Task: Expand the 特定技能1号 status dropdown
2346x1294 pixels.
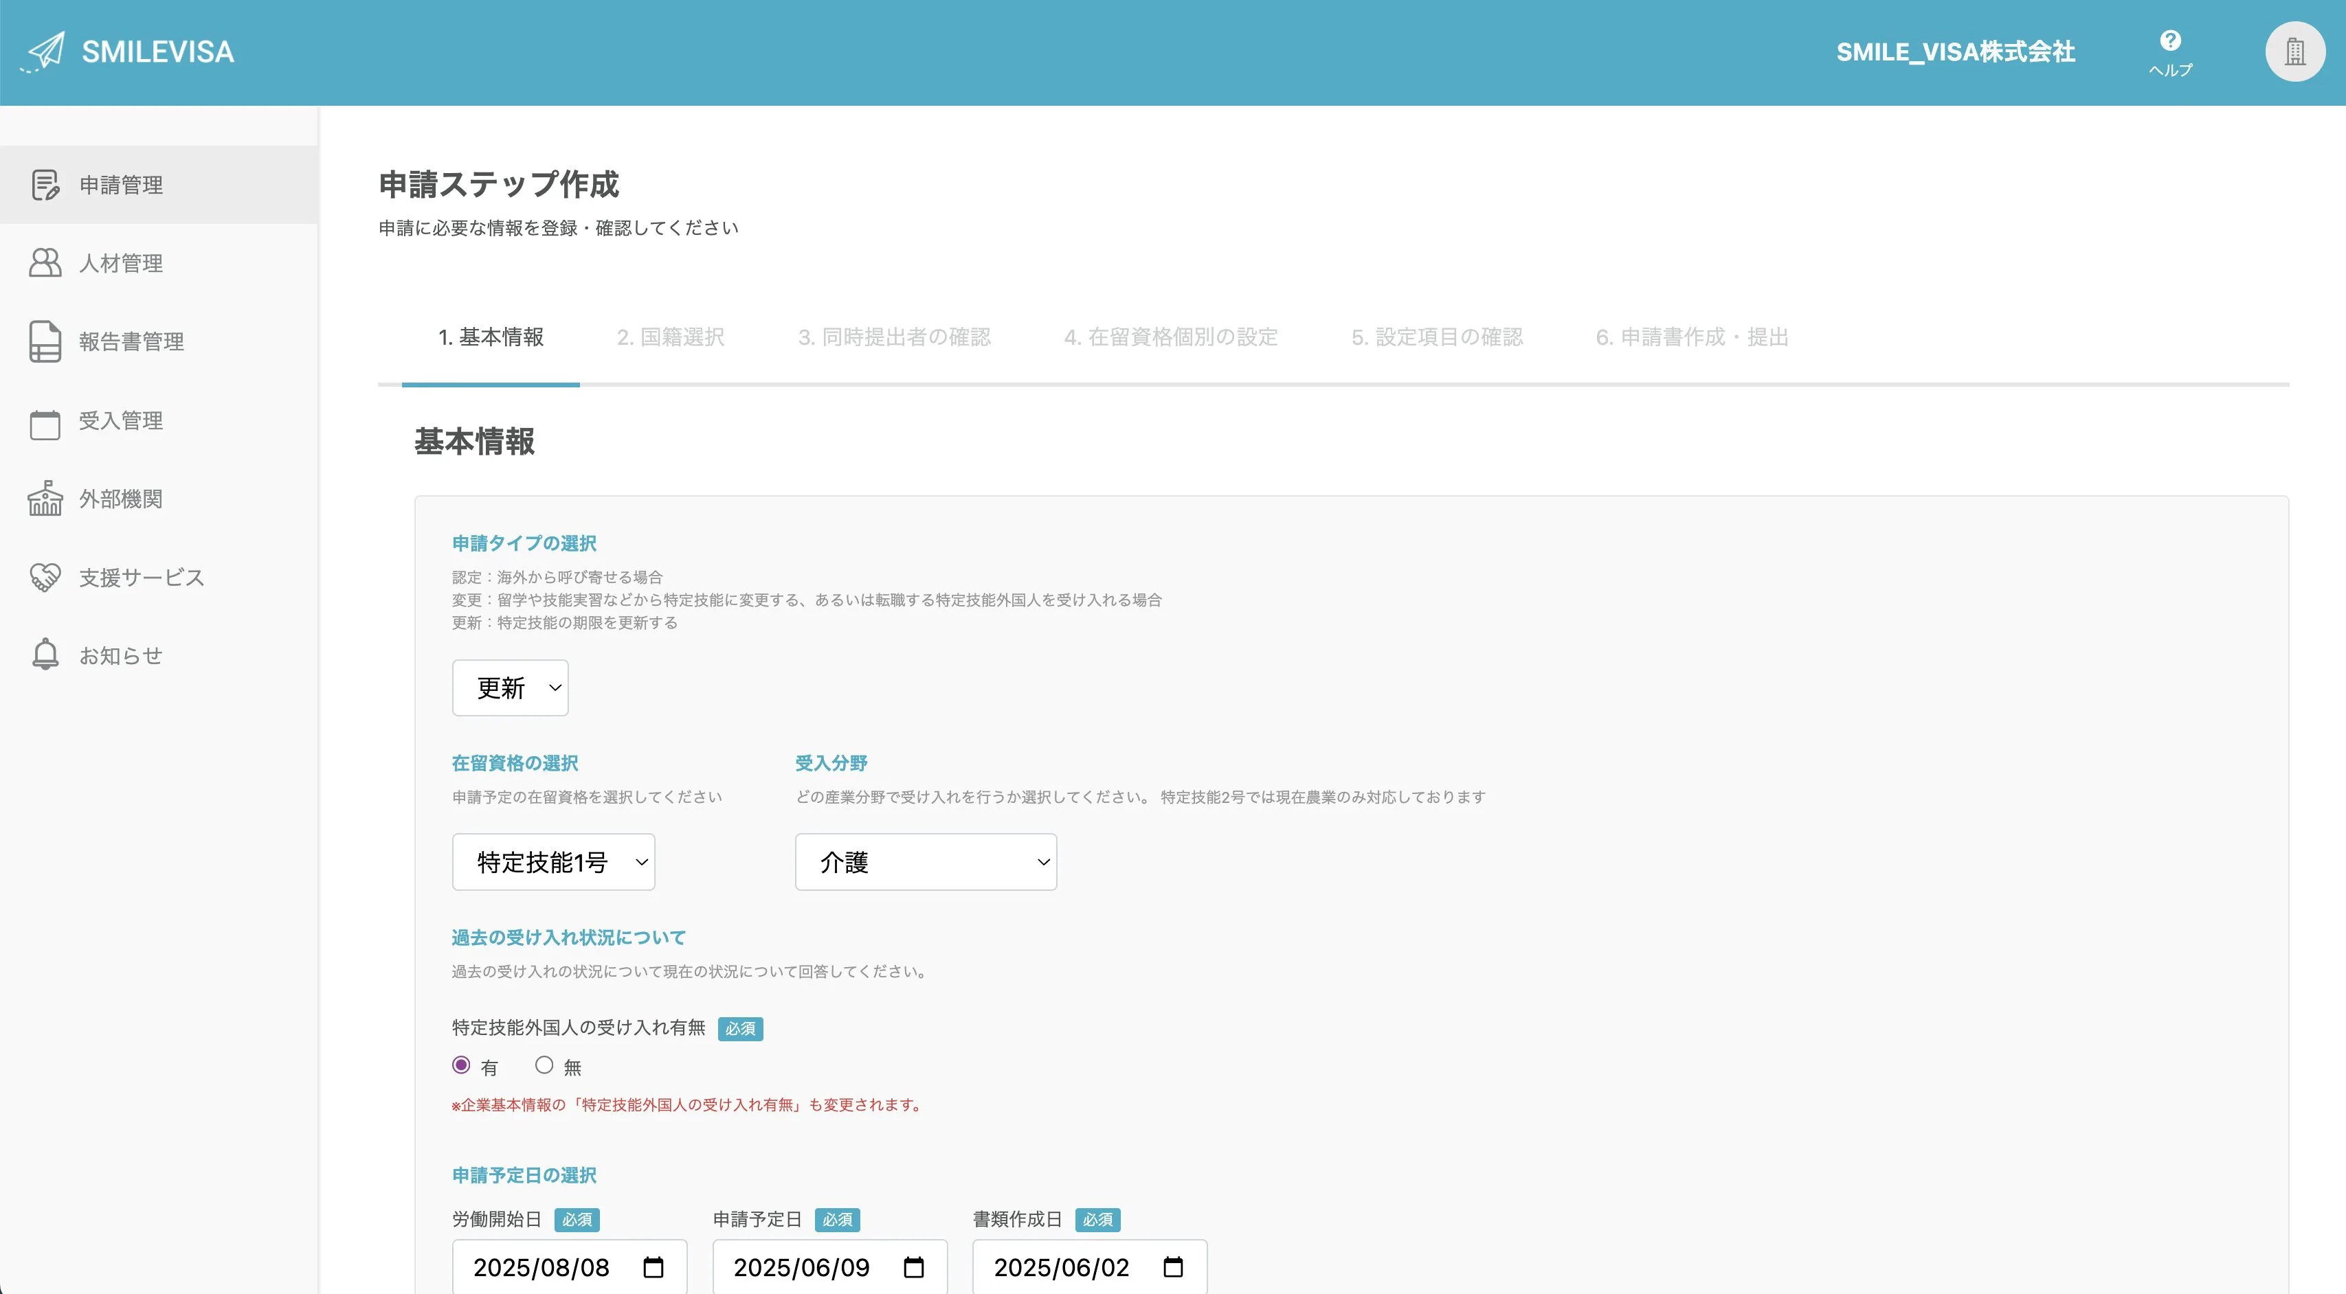Action: point(552,862)
